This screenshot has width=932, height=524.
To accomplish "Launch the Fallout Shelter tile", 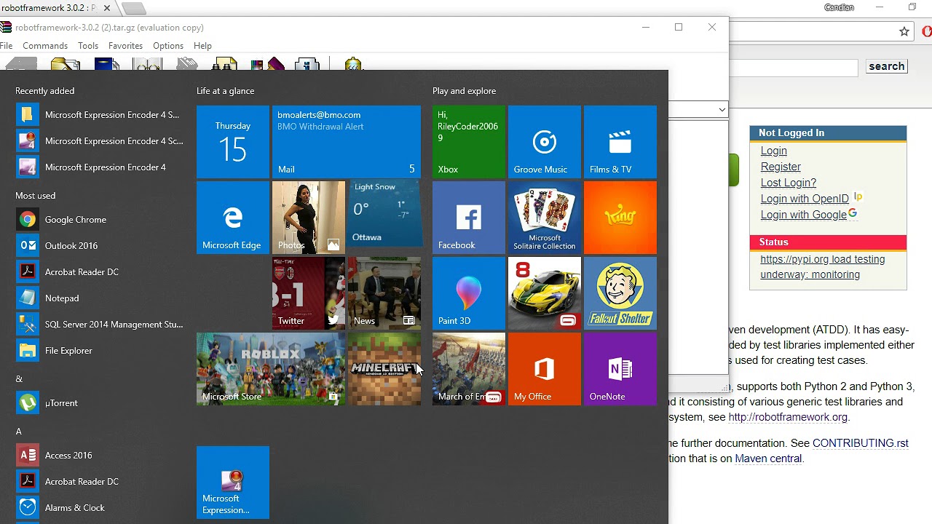I will click(x=620, y=293).
